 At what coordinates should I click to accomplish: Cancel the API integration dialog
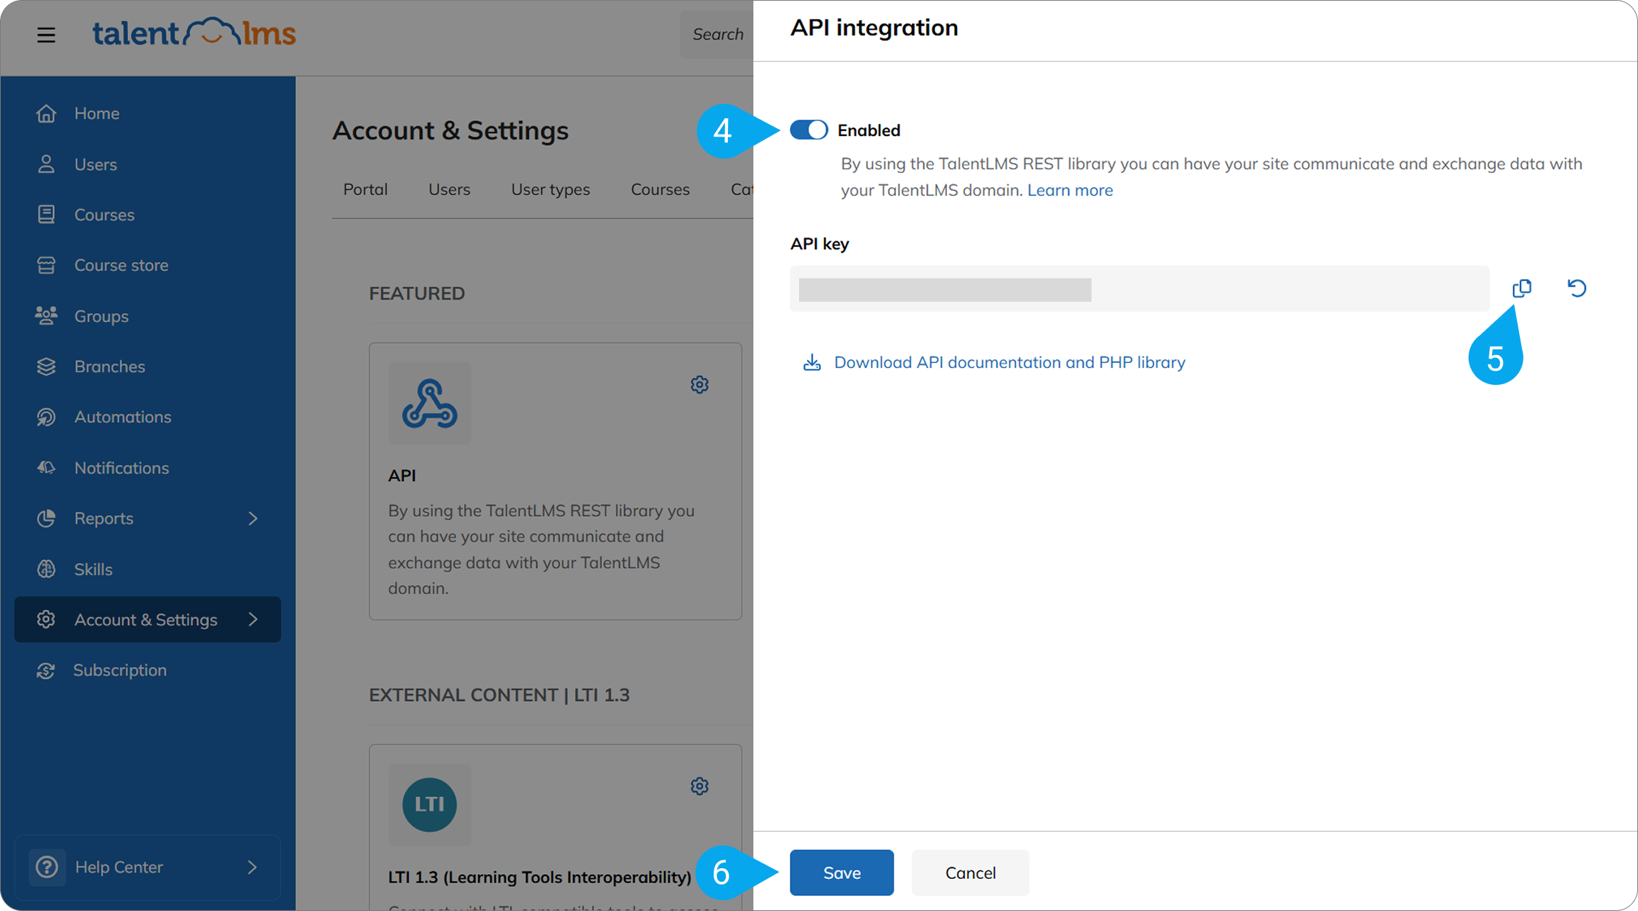(x=971, y=873)
